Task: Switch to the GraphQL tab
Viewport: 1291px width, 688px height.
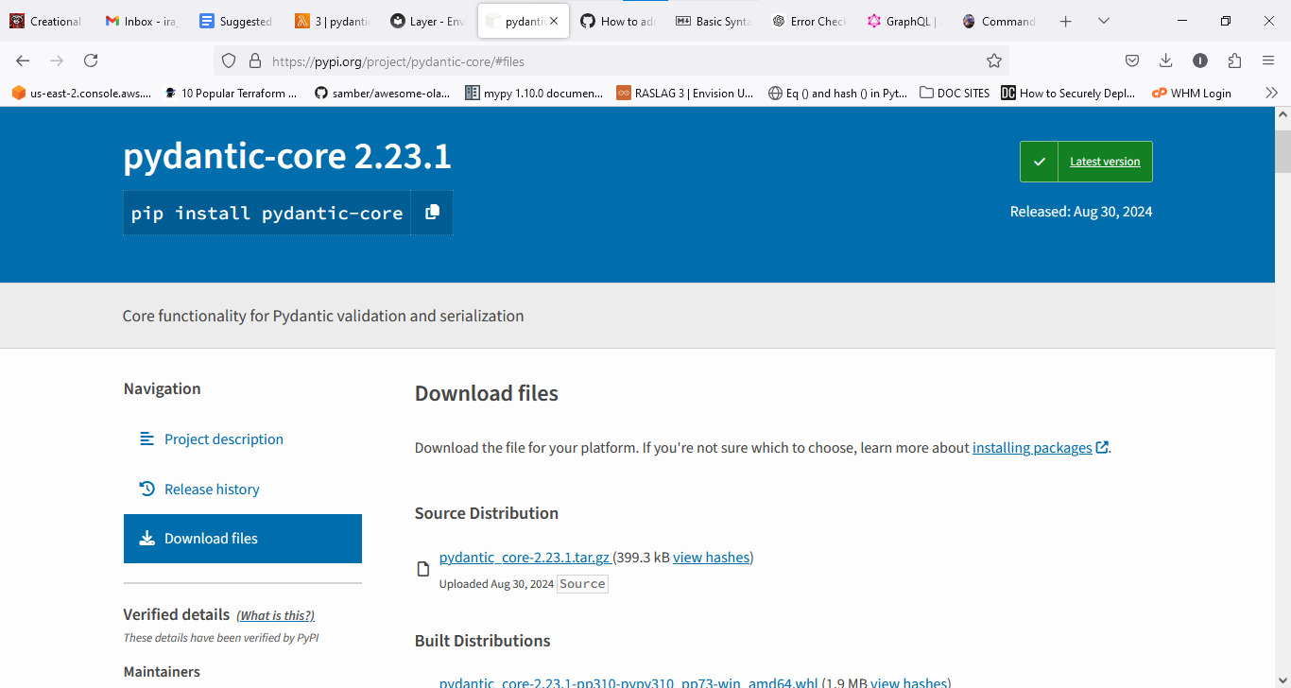Action: pos(904,21)
